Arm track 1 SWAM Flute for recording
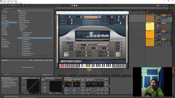 click(x=170, y=15)
